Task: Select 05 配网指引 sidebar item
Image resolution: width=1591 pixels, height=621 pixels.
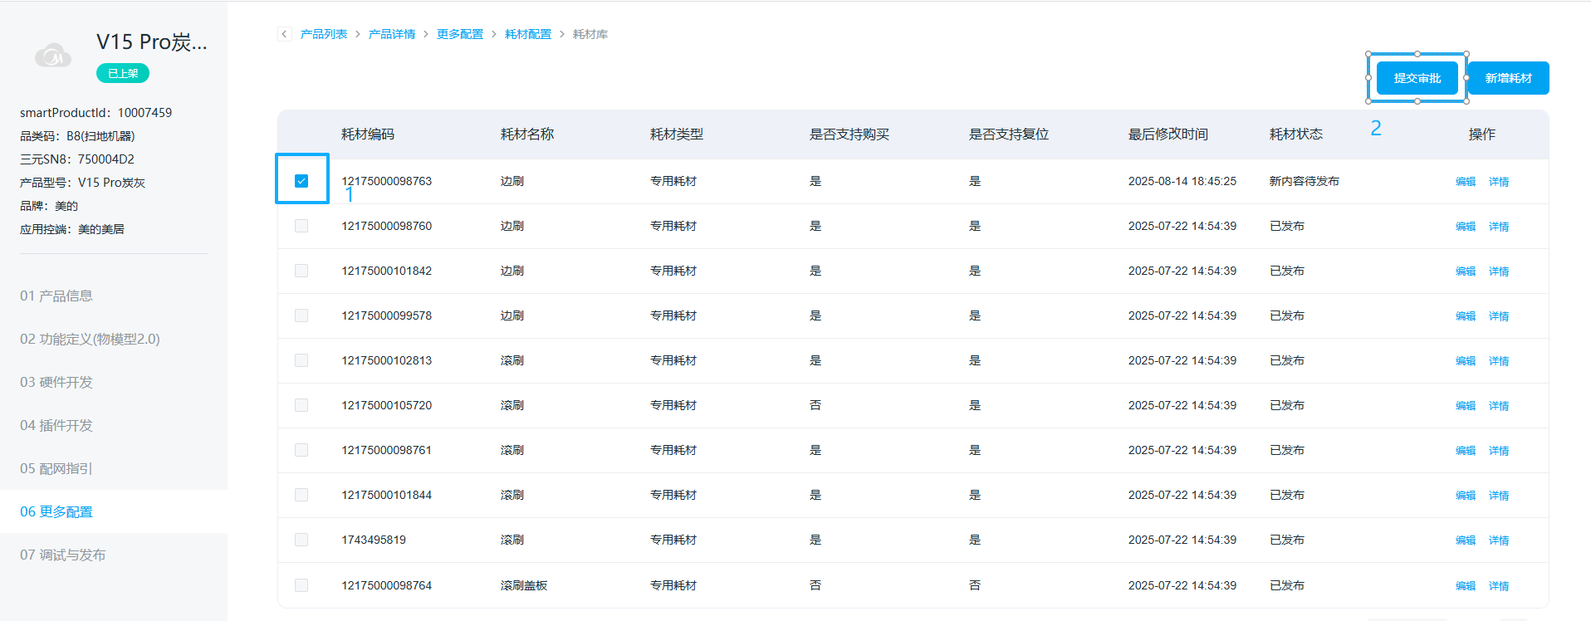Action: point(56,468)
